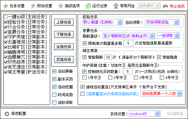Uncheck the 比崎矿区[日常副本] checkbox
Screen dimensions: 188x119
6,47
